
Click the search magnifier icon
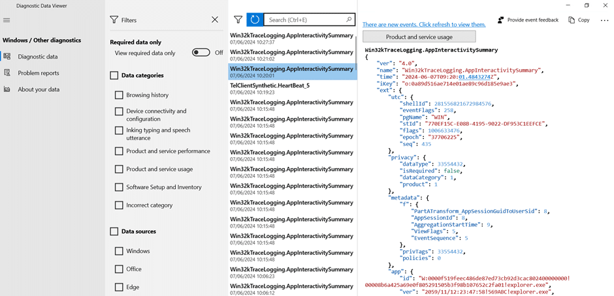tap(349, 20)
